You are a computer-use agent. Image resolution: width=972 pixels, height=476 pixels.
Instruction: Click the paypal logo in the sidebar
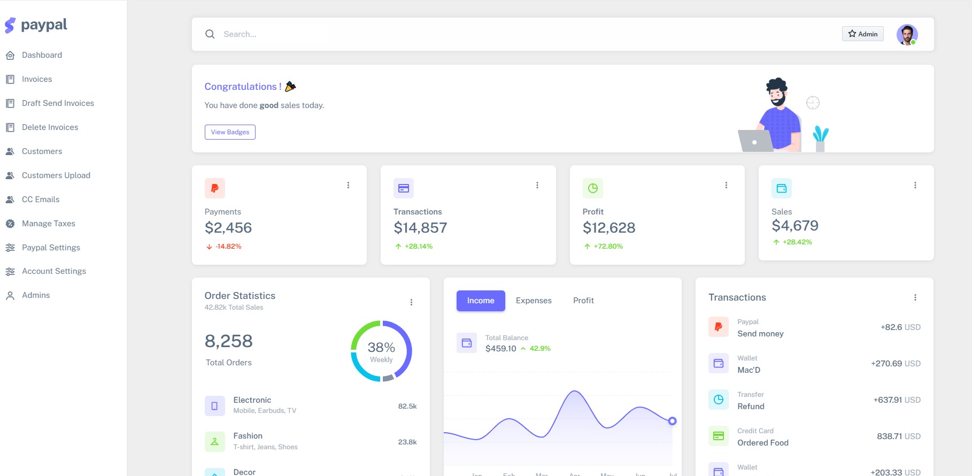(36, 25)
